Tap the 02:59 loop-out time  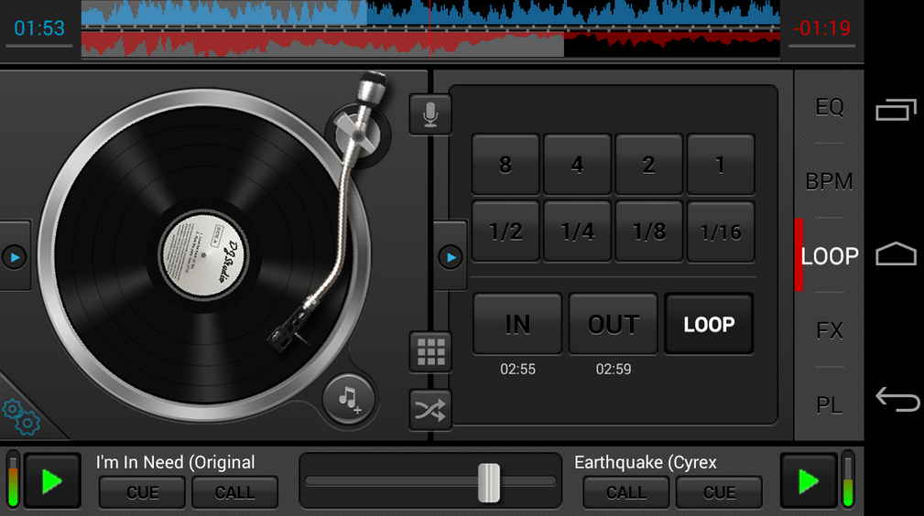[613, 370]
